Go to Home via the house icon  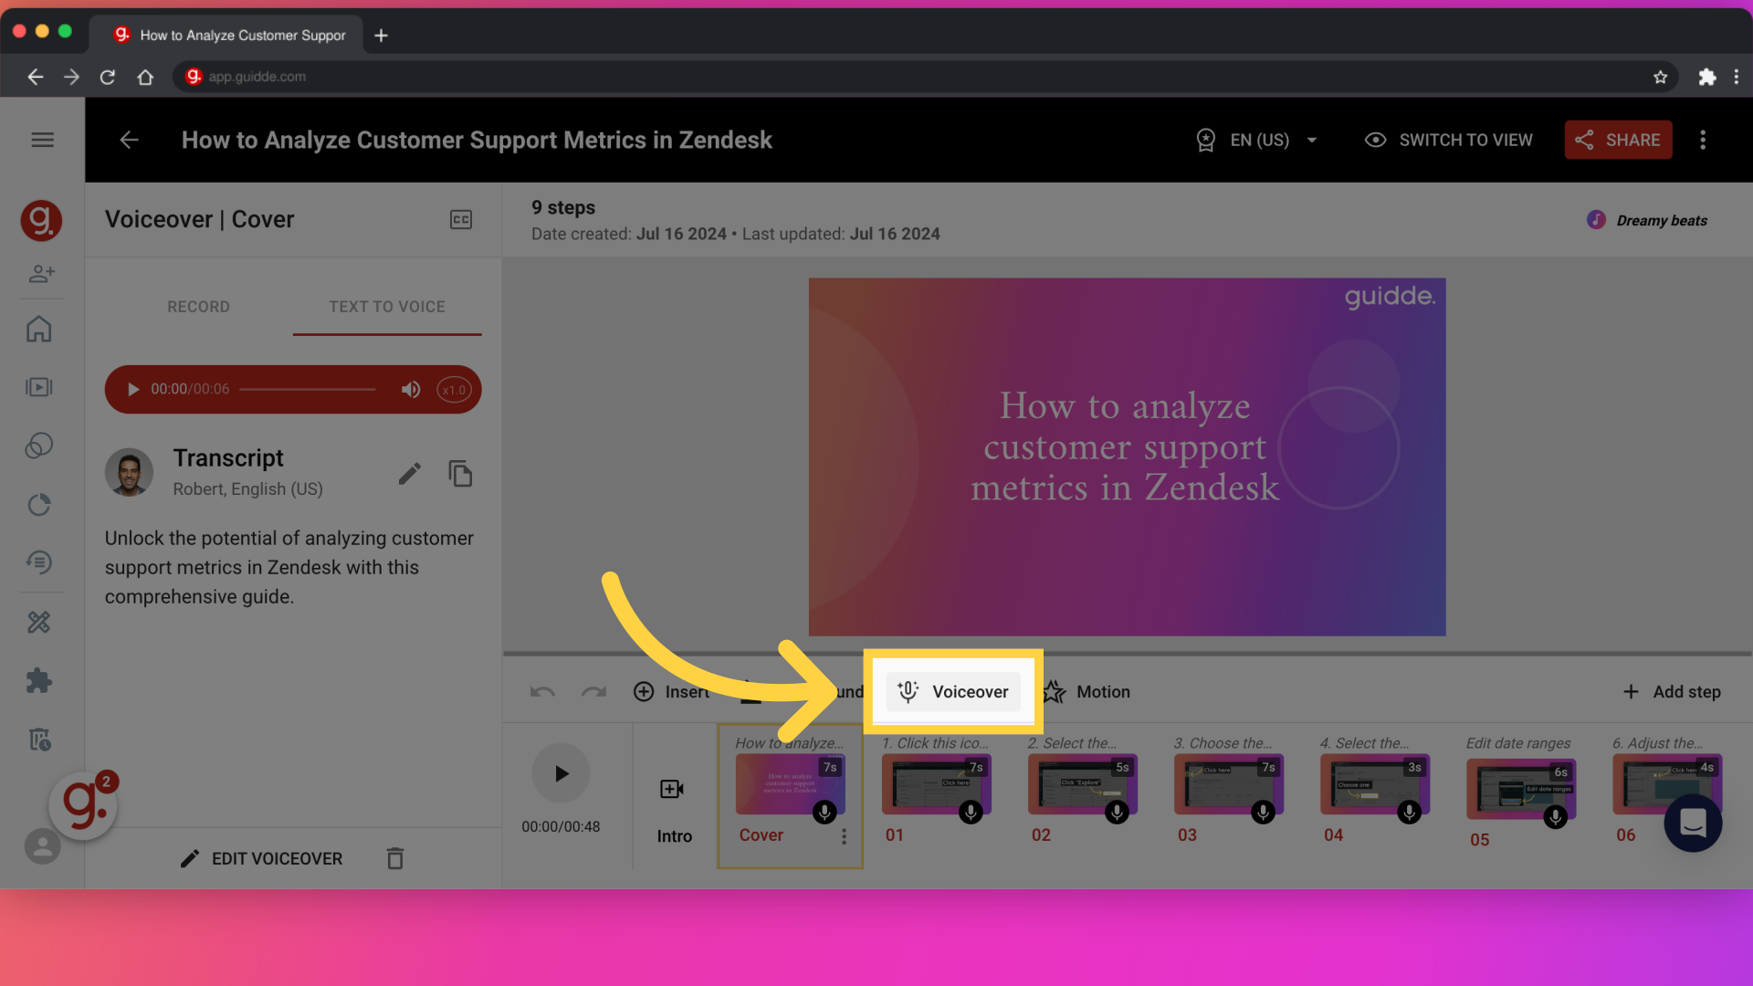point(39,329)
